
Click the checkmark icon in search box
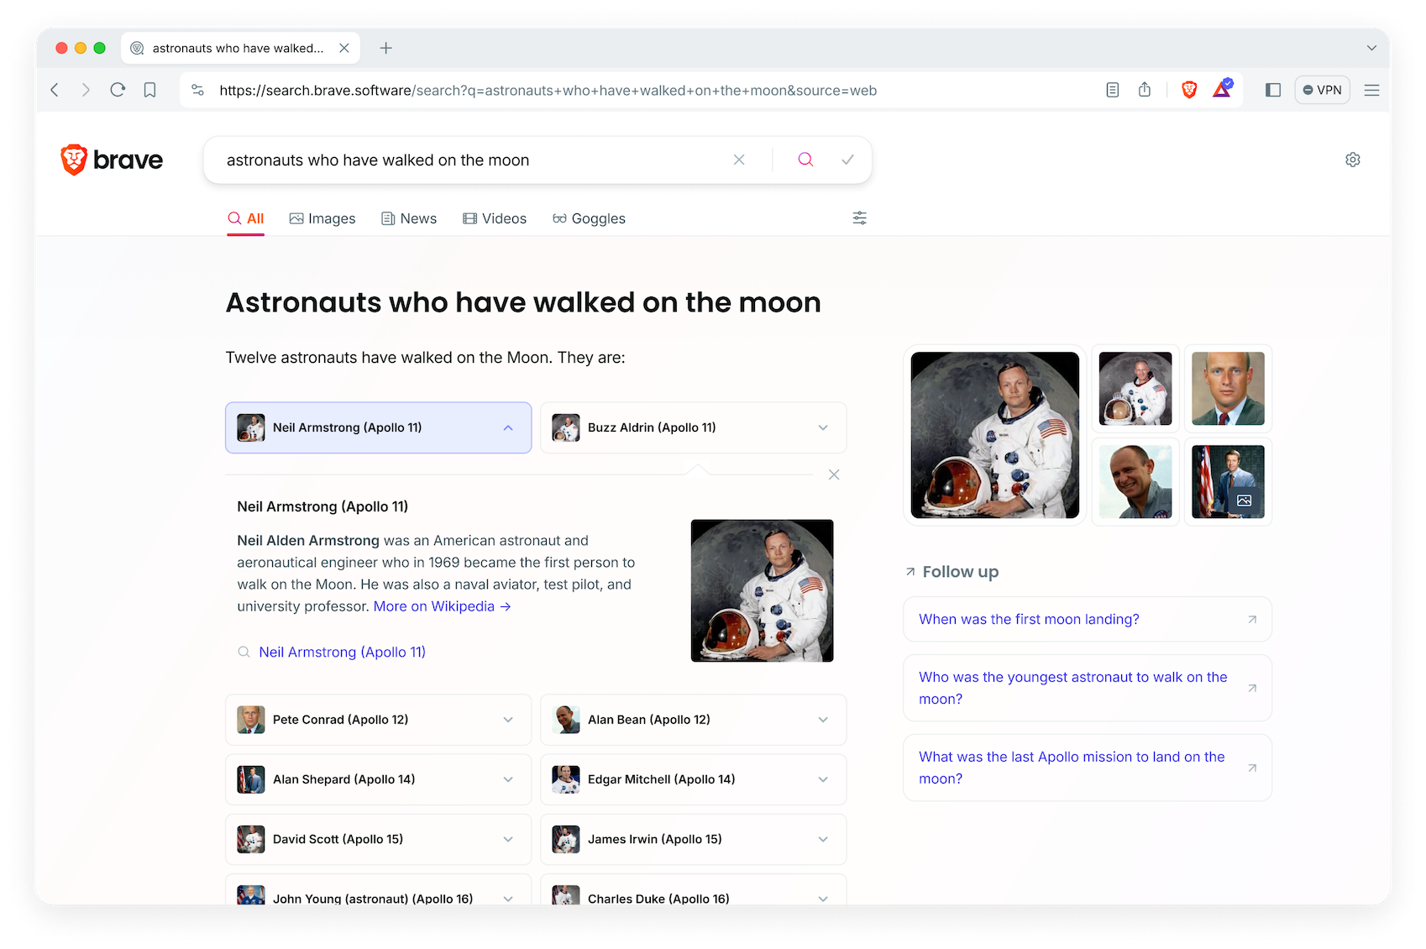848,160
